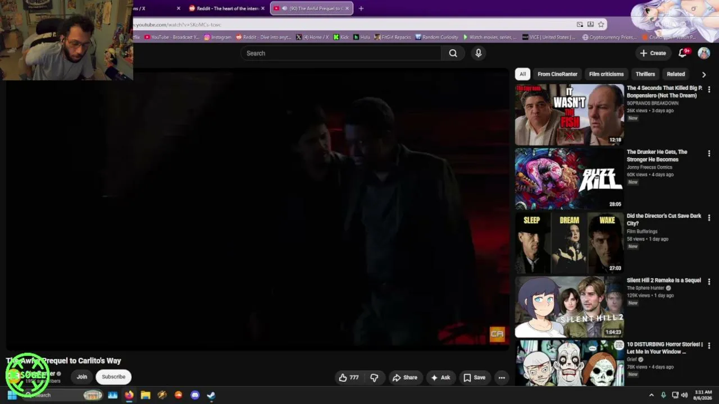The width and height of the screenshot is (719, 404).
Task: Open The 4 Seconds That Killed Big P. thumbnail
Action: [x=569, y=114]
